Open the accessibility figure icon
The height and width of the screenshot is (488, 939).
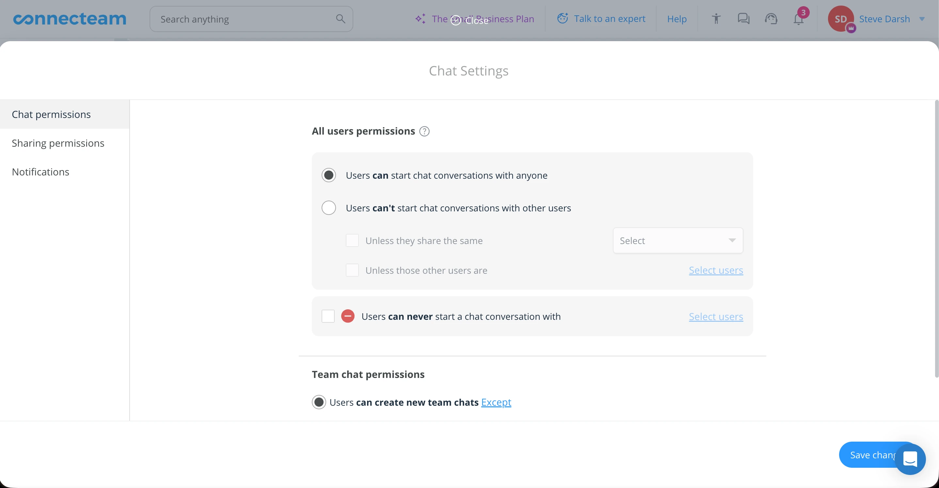pos(716,19)
